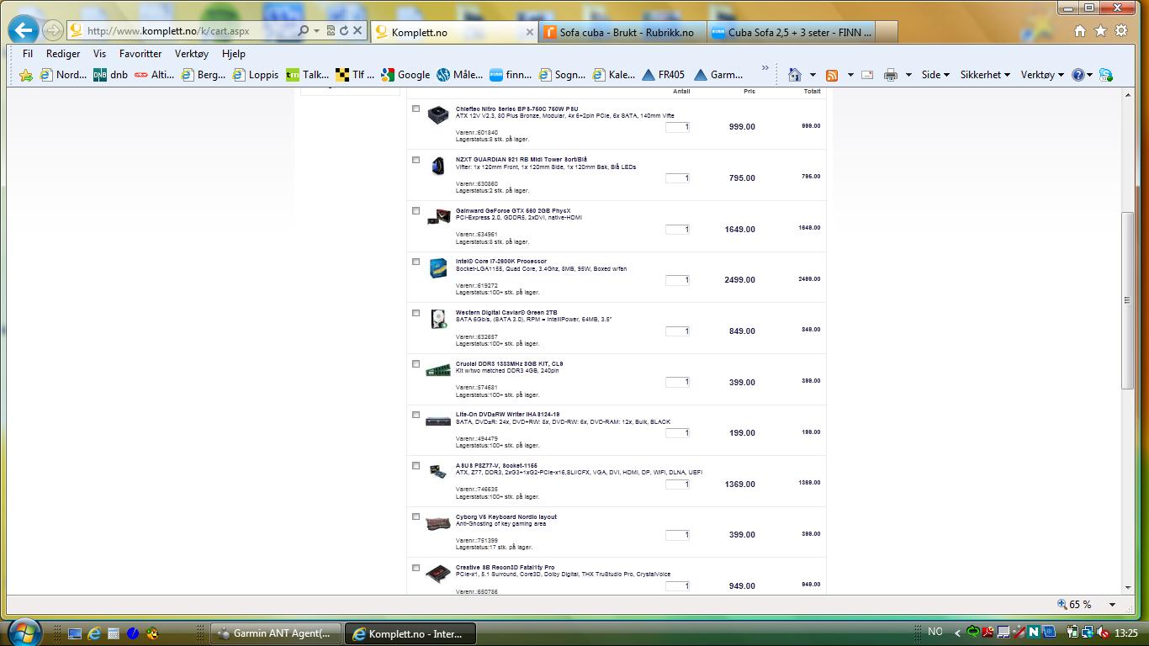Screen dimensions: 1149x646
Task: Click the search magnifier in the address bar
Action: (x=303, y=30)
